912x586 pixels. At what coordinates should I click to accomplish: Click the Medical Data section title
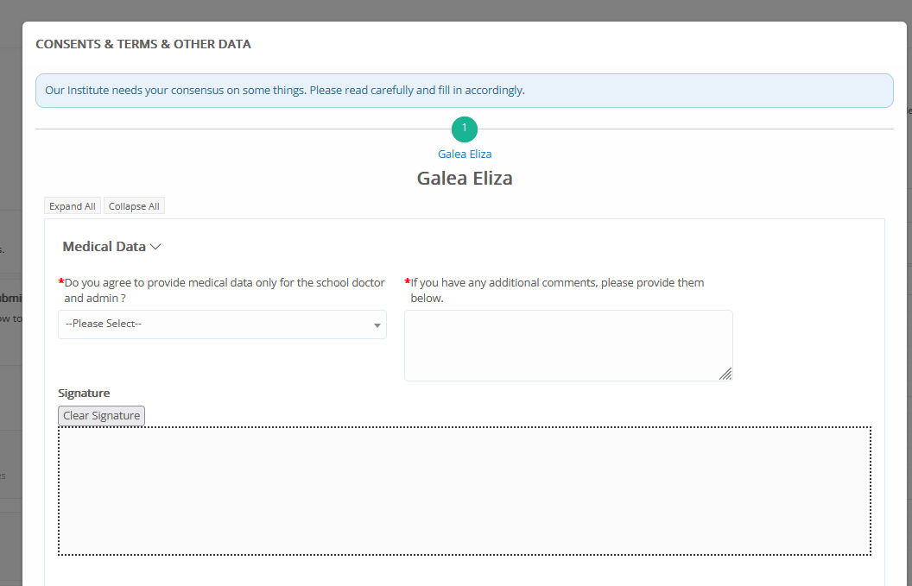tap(104, 247)
